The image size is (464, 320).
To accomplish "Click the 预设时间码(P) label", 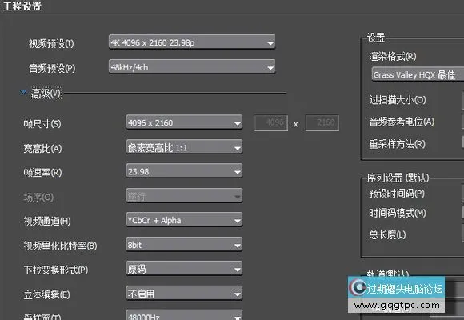I will tap(397, 194).
